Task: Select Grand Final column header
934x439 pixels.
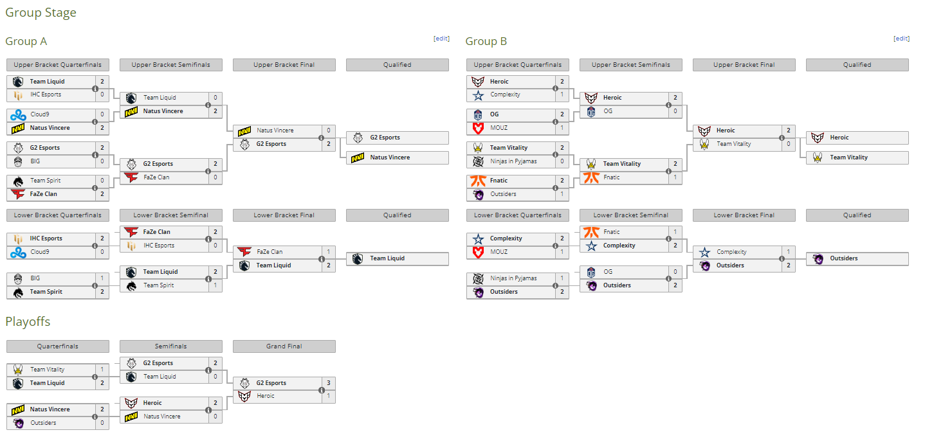Action: pyautogui.click(x=284, y=346)
